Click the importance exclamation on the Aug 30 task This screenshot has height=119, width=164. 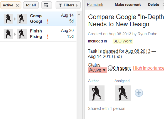tap(47, 37)
